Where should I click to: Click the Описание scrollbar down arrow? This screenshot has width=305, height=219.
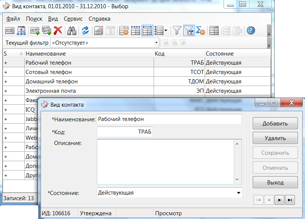tap(237, 180)
